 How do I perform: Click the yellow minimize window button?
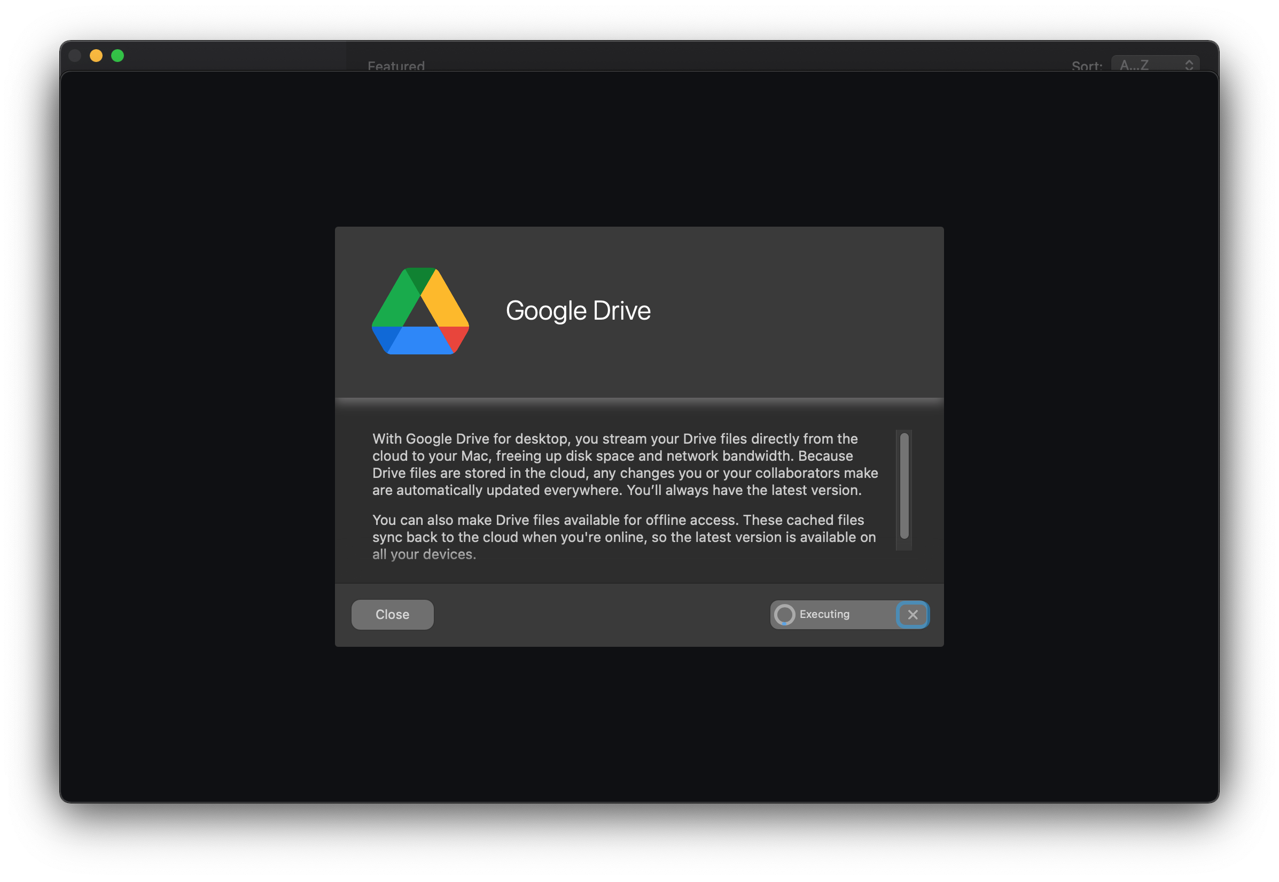point(96,56)
